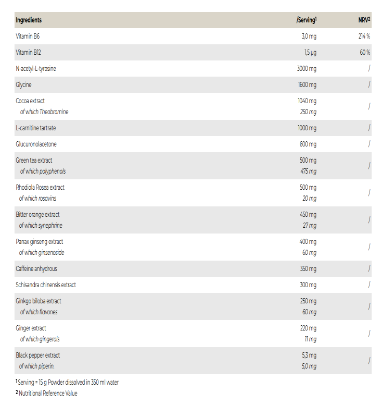Click the Cocoa extract ingredient label
The height and width of the screenshot is (405, 382).
pos(30,101)
